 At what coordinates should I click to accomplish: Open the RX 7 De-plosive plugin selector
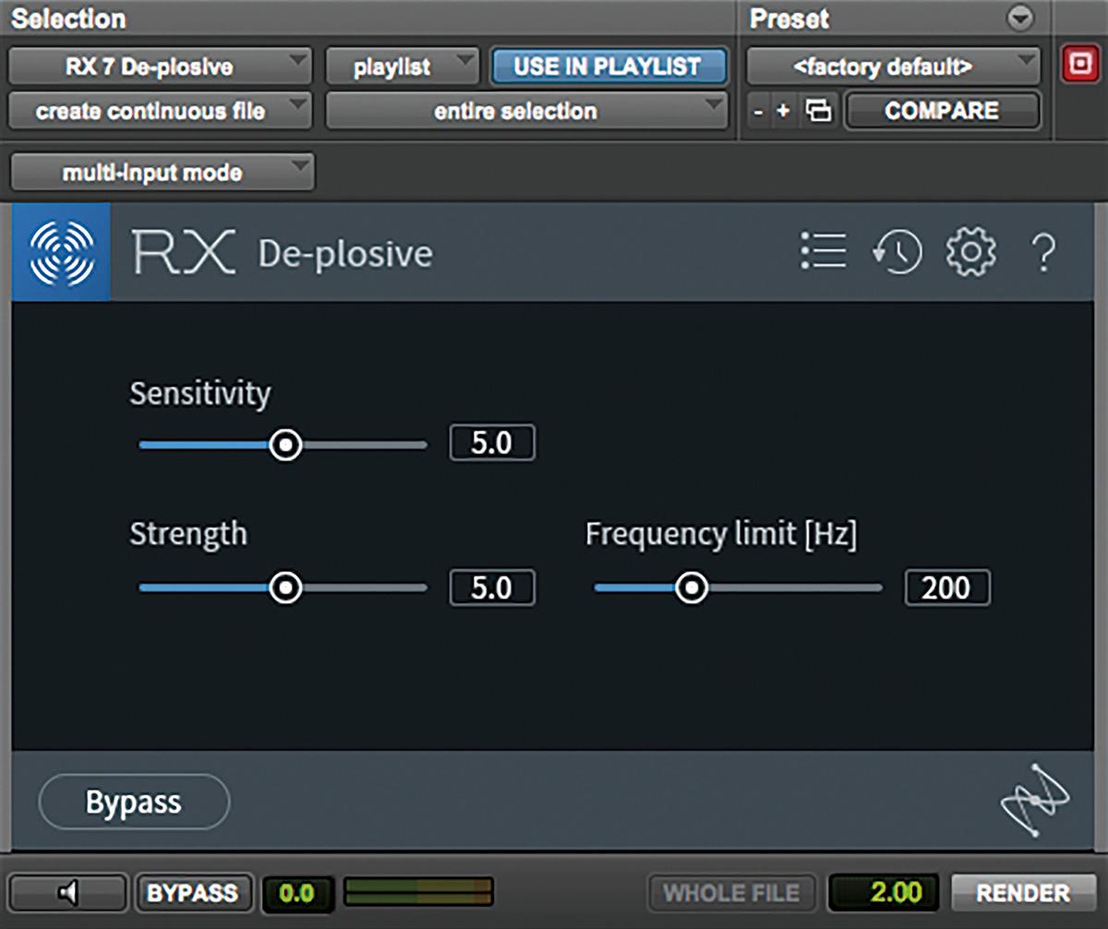click(x=160, y=66)
